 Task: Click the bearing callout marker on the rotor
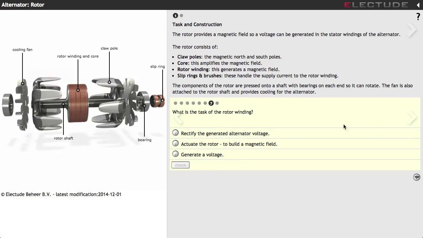pos(144,106)
